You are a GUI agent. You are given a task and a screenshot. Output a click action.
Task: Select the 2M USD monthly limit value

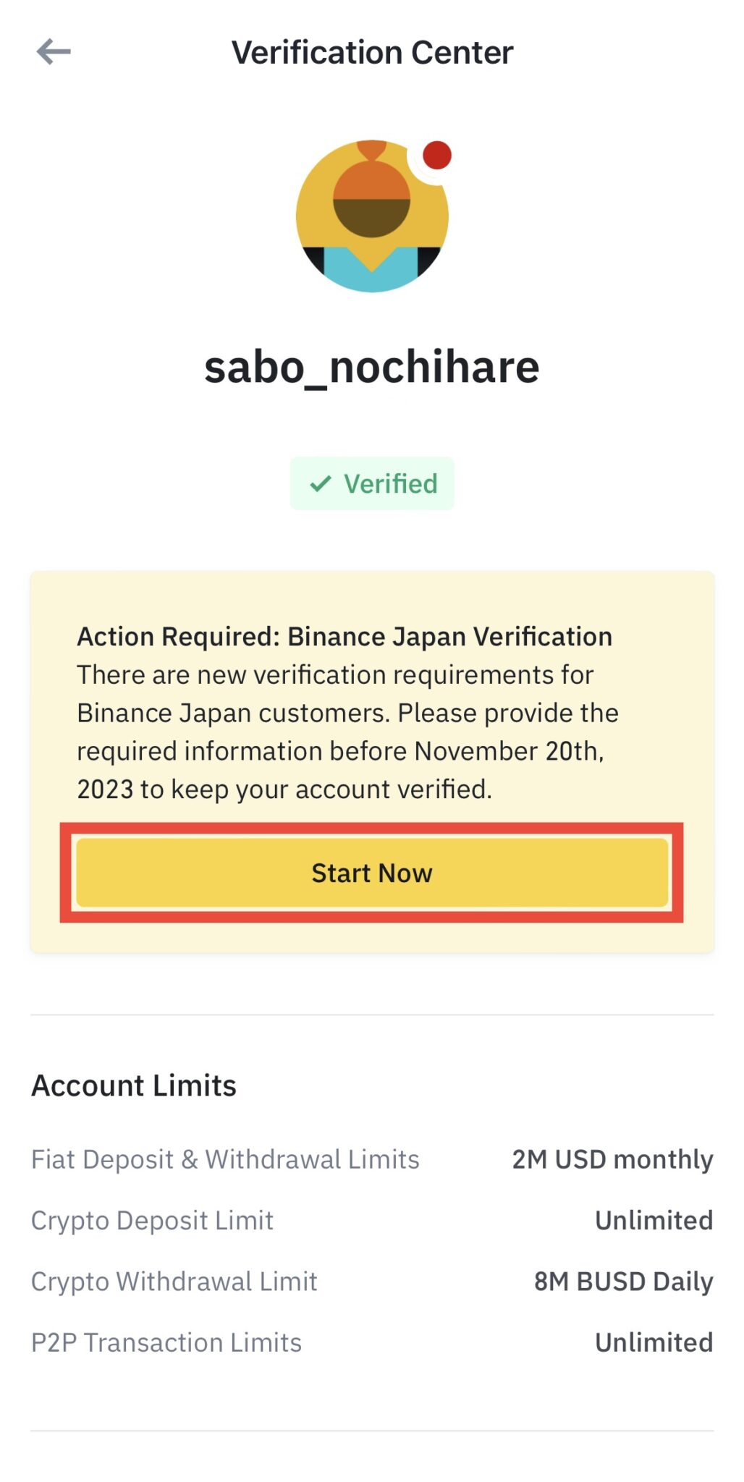[612, 1159]
